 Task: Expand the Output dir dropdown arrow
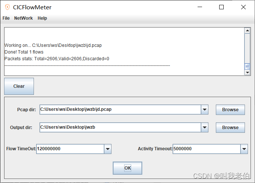coord(205,127)
